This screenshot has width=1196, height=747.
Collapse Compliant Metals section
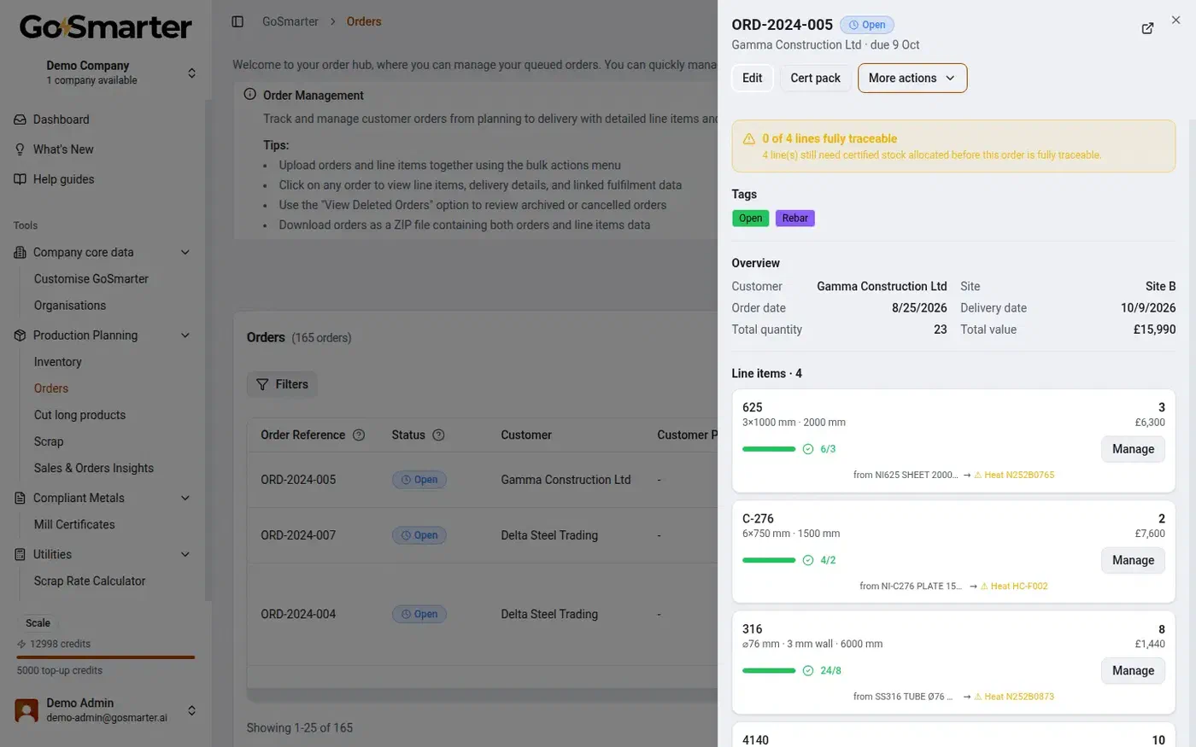(x=185, y=498)
